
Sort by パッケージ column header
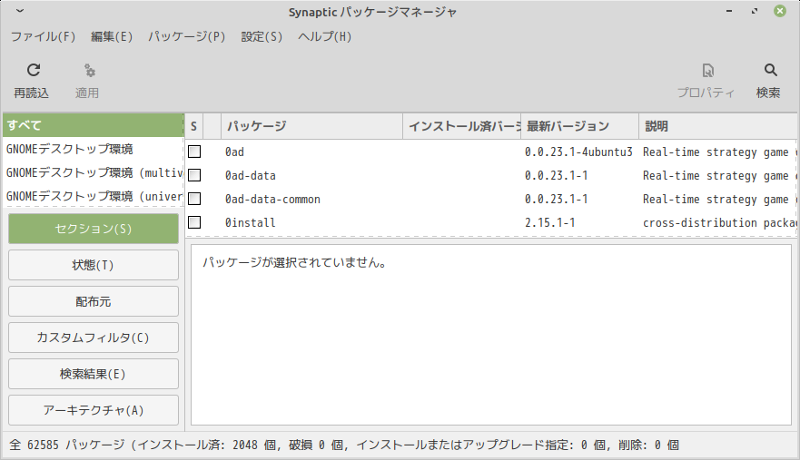click(311, 126)
